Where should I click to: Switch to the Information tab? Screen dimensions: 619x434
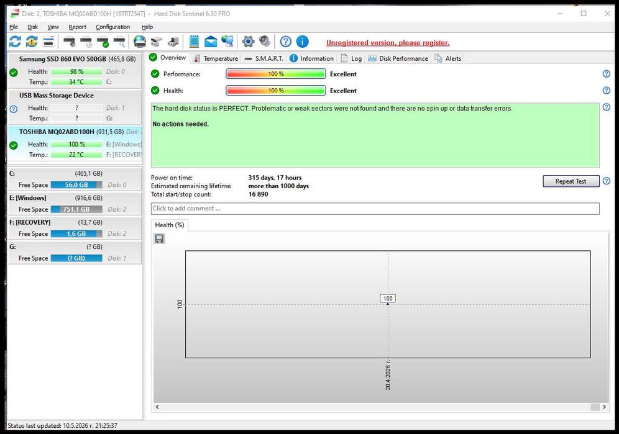tap(311, 58)
